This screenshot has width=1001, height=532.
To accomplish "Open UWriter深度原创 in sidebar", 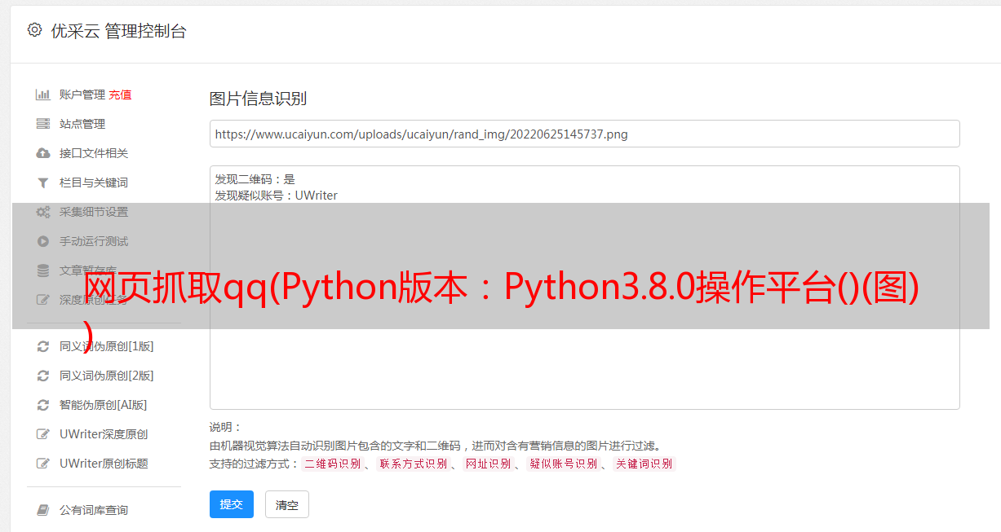I will 104,434.
